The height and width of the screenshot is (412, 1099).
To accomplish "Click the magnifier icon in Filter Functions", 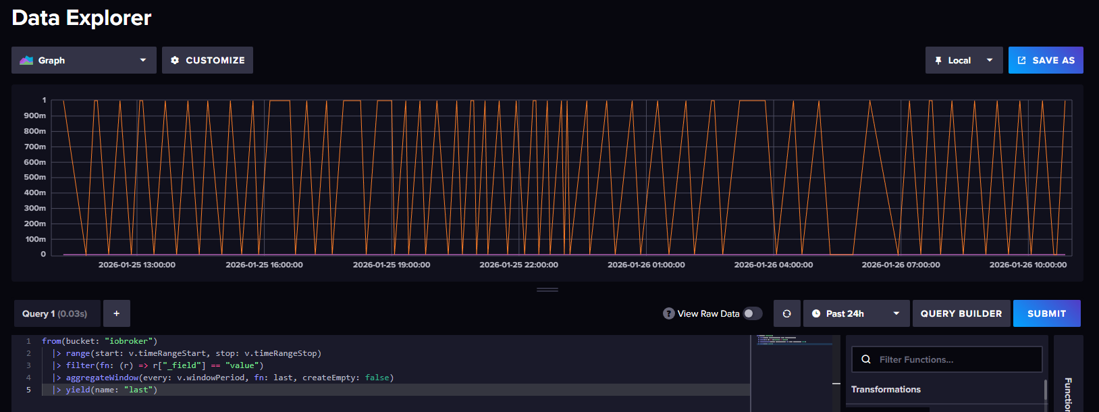I will [865, 359].
